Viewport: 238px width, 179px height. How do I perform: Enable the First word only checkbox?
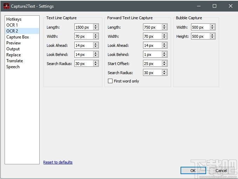point(110,81)
